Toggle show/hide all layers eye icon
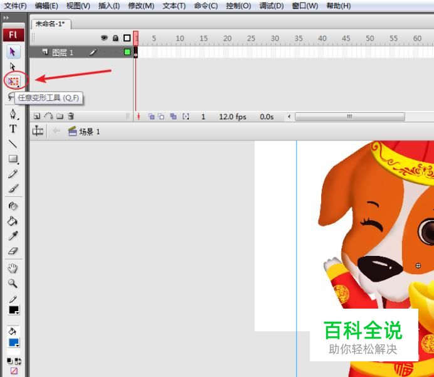 (104, 38)
